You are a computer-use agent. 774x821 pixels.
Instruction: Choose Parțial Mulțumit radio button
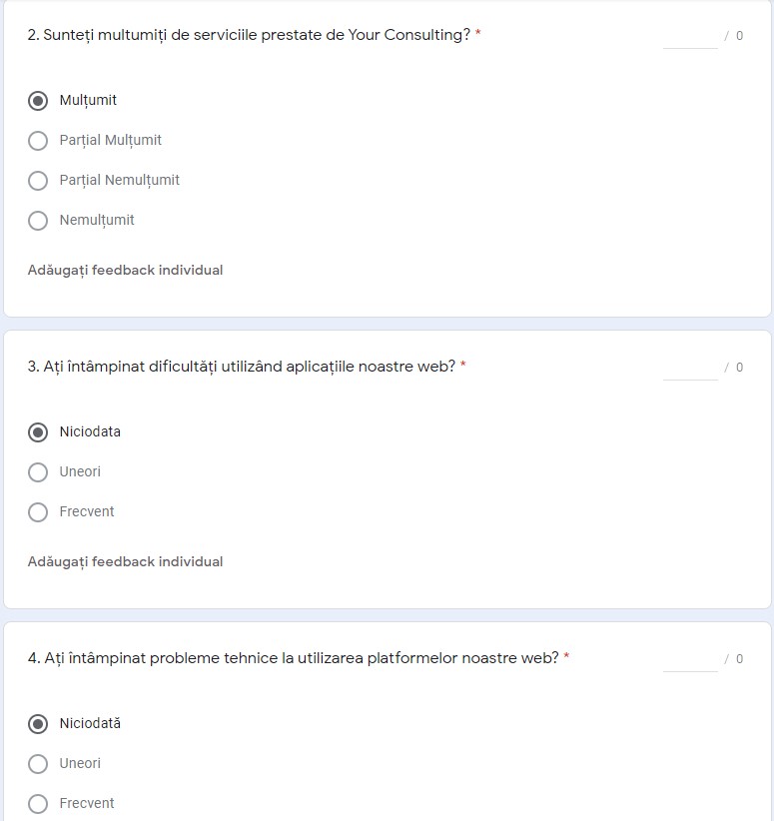pyautogui.click(x=38, y=141)
